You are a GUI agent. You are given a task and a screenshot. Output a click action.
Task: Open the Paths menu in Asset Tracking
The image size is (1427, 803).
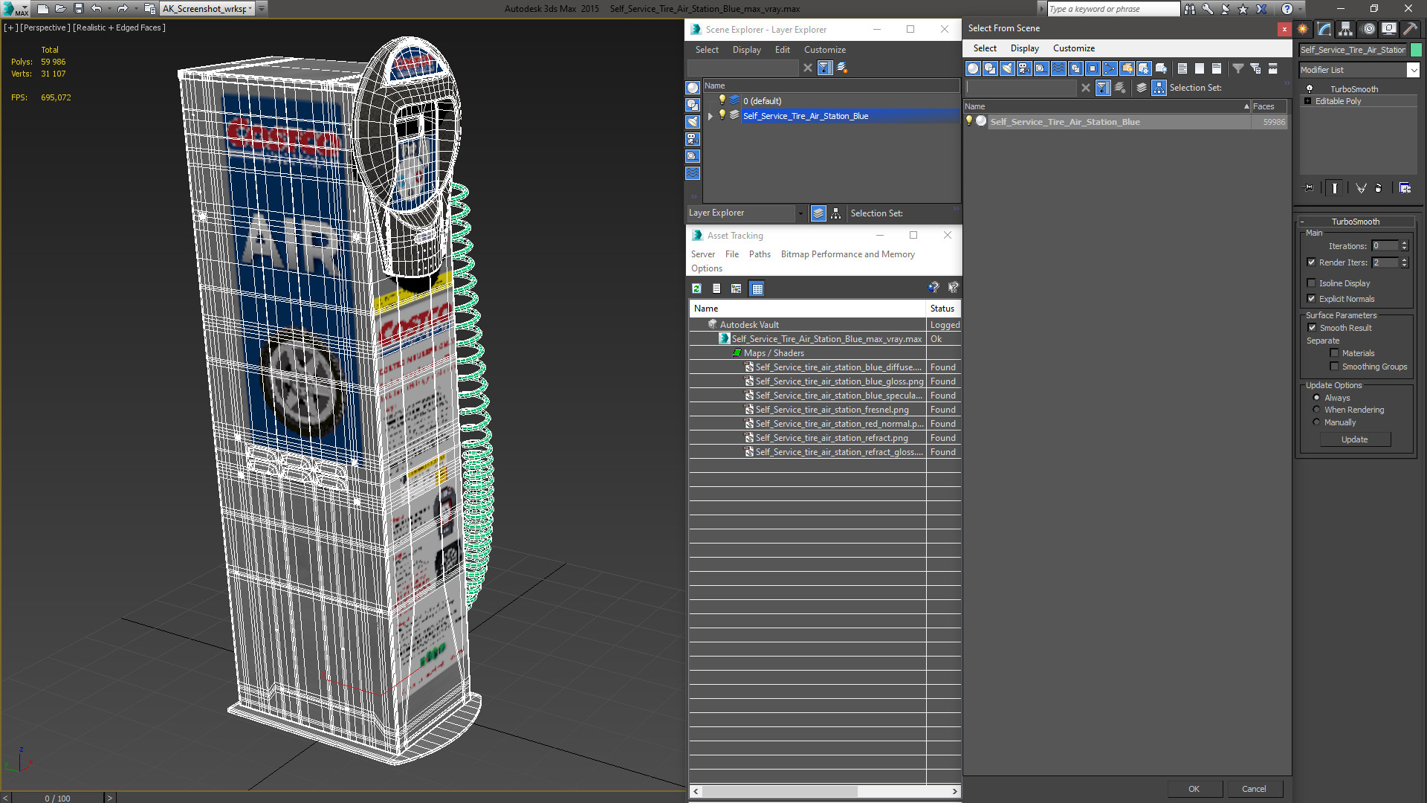(x=760, y=254)
